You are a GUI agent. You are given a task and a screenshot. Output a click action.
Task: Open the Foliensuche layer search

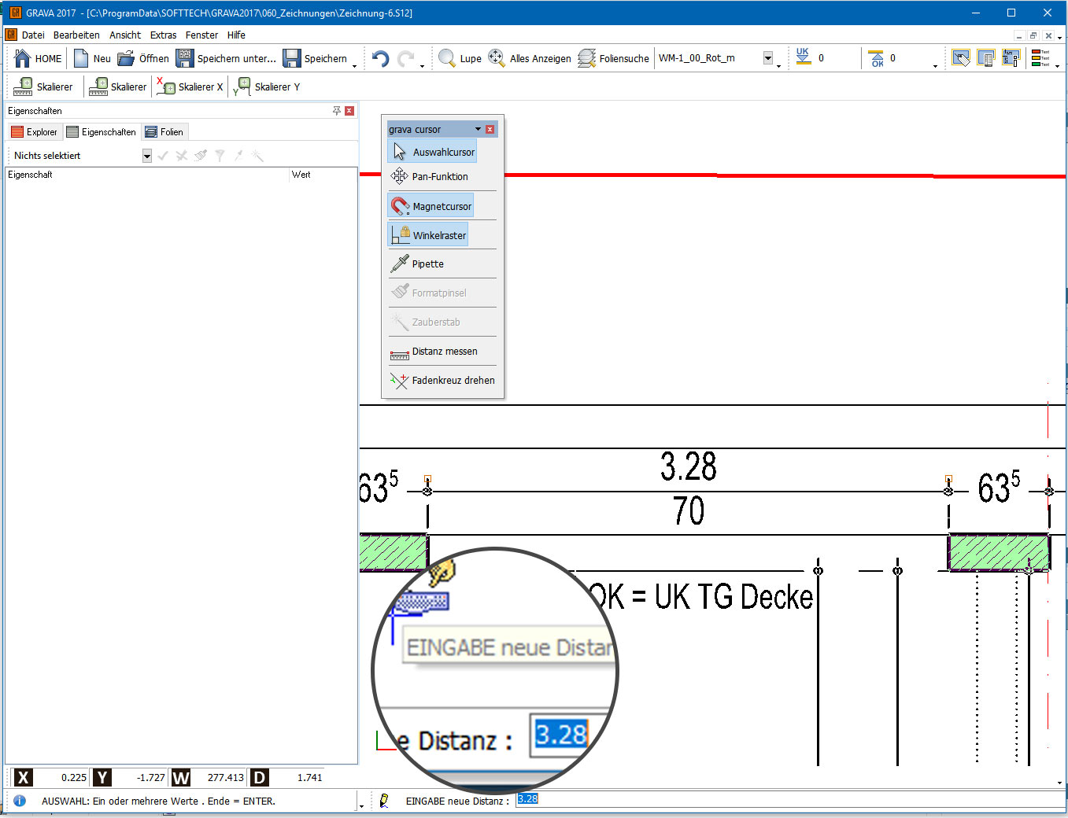(613, 58)
